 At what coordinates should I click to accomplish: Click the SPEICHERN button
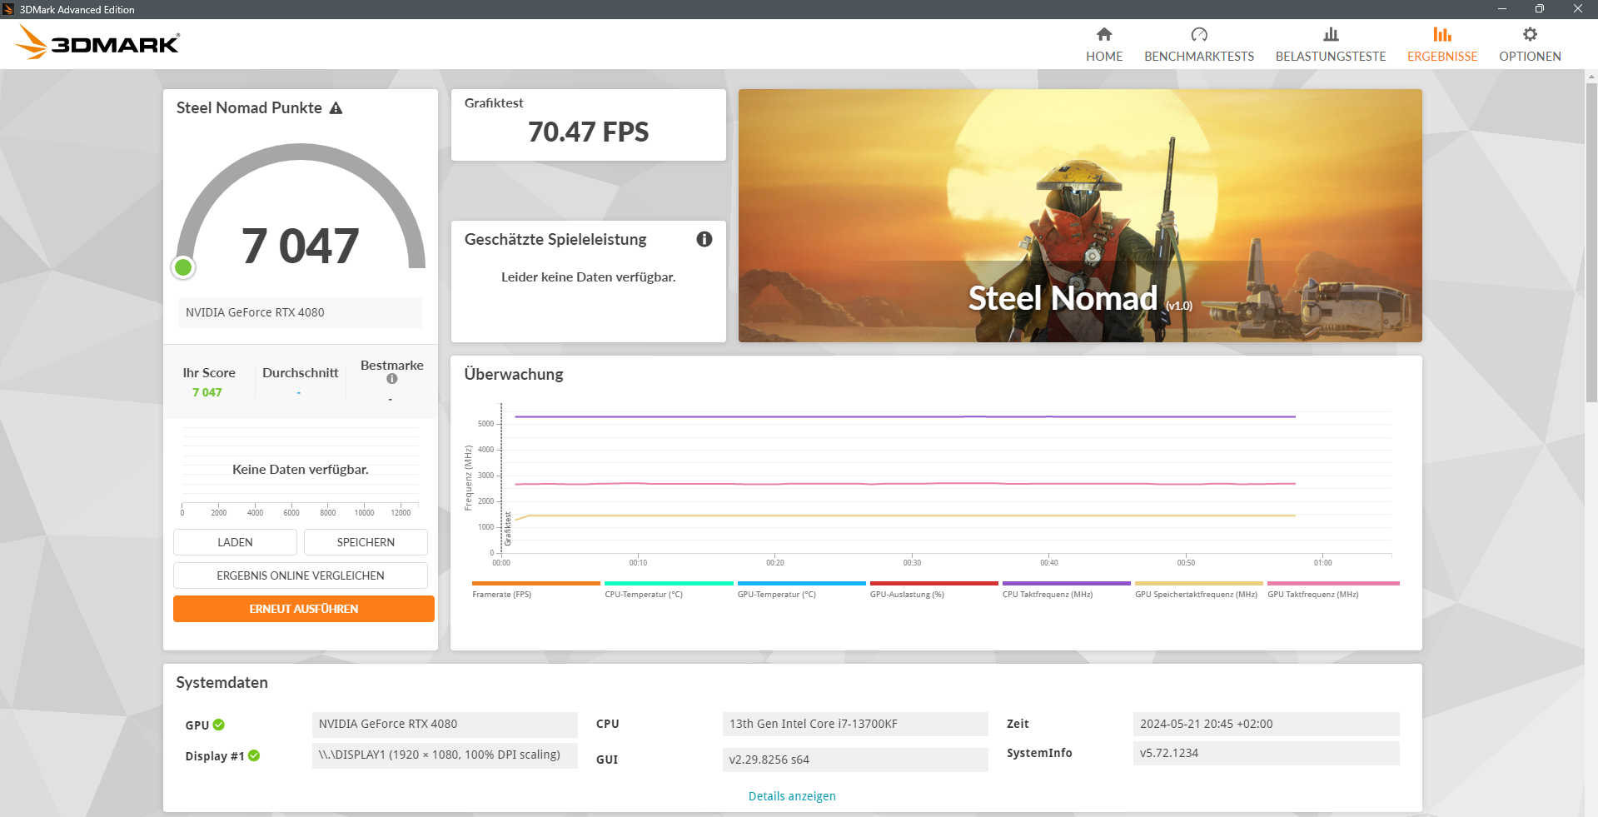click(366, 542)
